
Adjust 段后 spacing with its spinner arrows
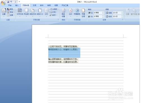pyautogui.click(x=122, y=16)
